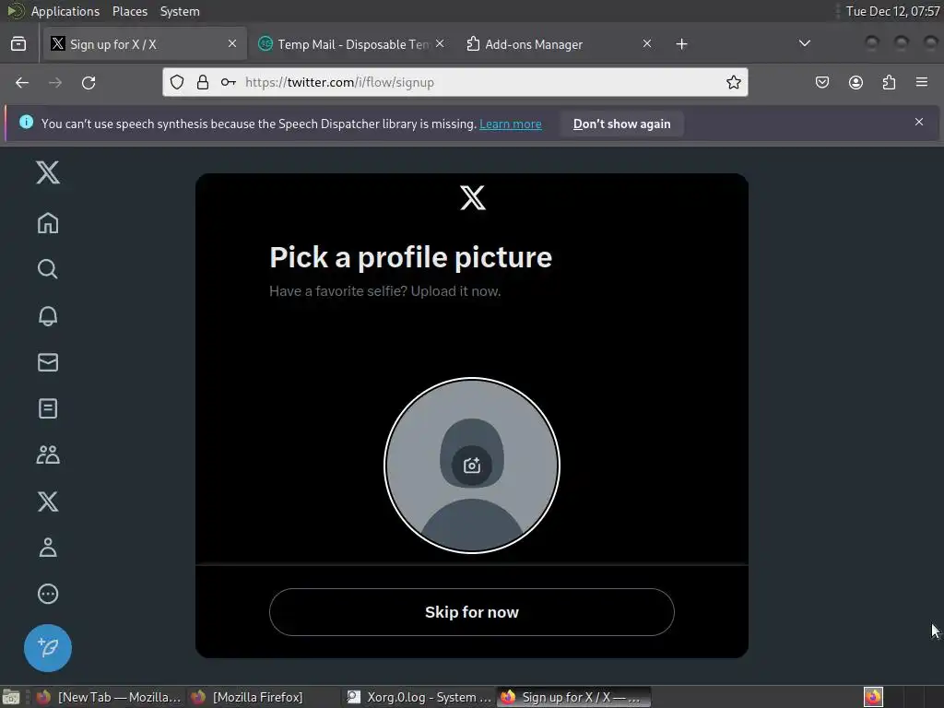Click the saved password key icon
The width and height of the screenshot is (944, 708).
pyautogui.click(x=229, y=82)
